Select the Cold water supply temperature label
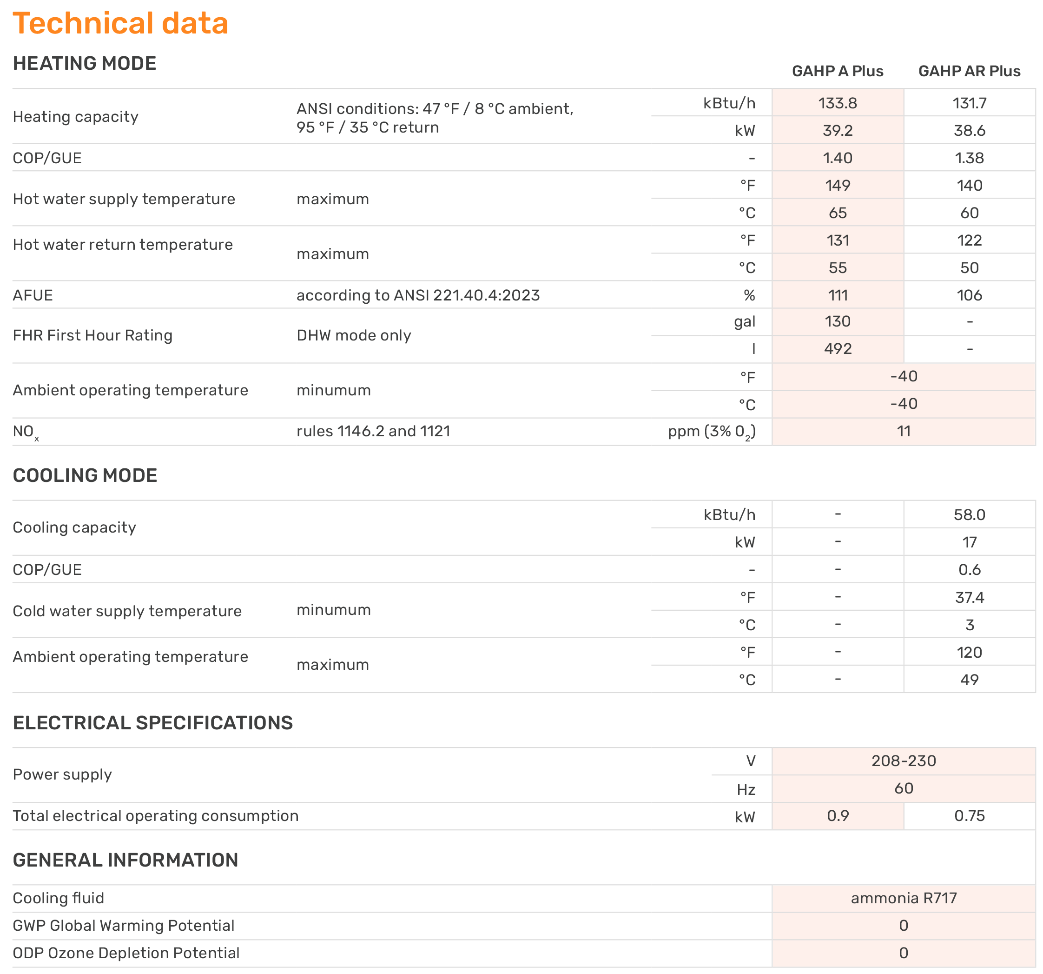The height and width of the screenshot is (974, 1043). click(127, 610)
